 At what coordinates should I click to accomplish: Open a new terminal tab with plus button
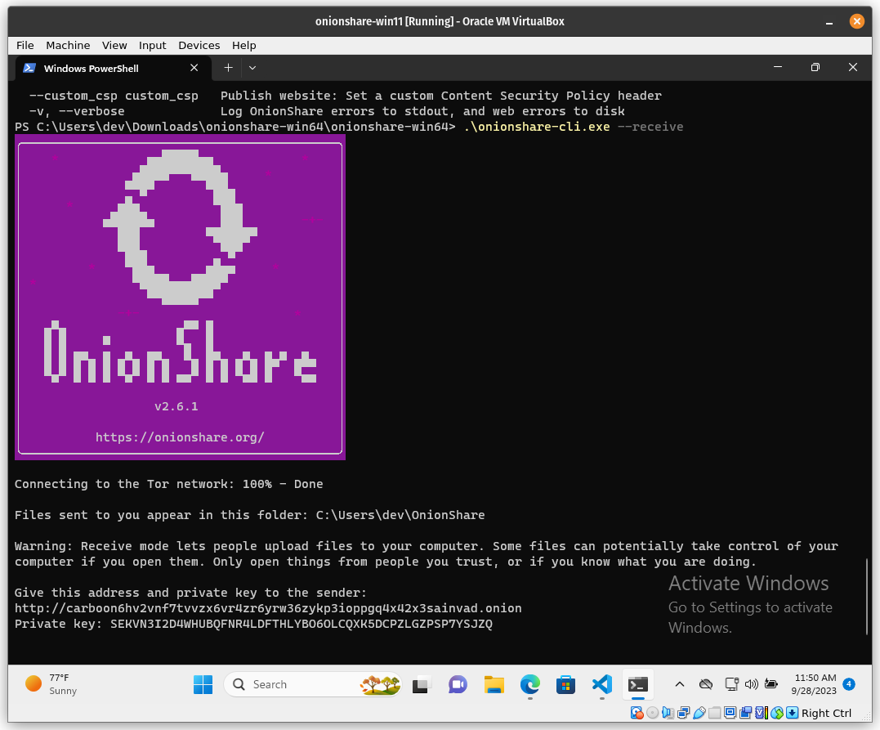pos(228,68)
